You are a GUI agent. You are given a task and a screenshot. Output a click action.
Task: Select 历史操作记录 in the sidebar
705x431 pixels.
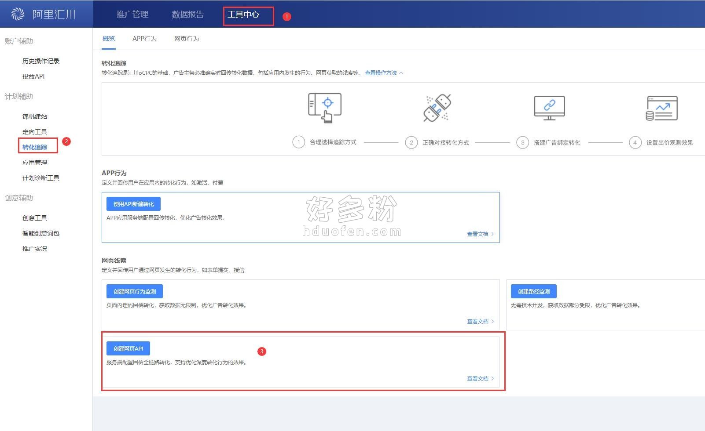41,61
